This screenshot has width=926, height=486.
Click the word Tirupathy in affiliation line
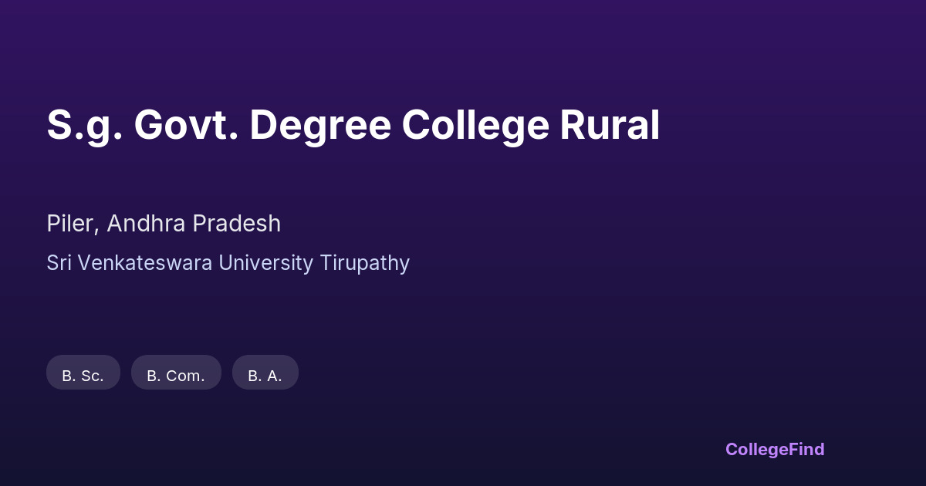364,263
